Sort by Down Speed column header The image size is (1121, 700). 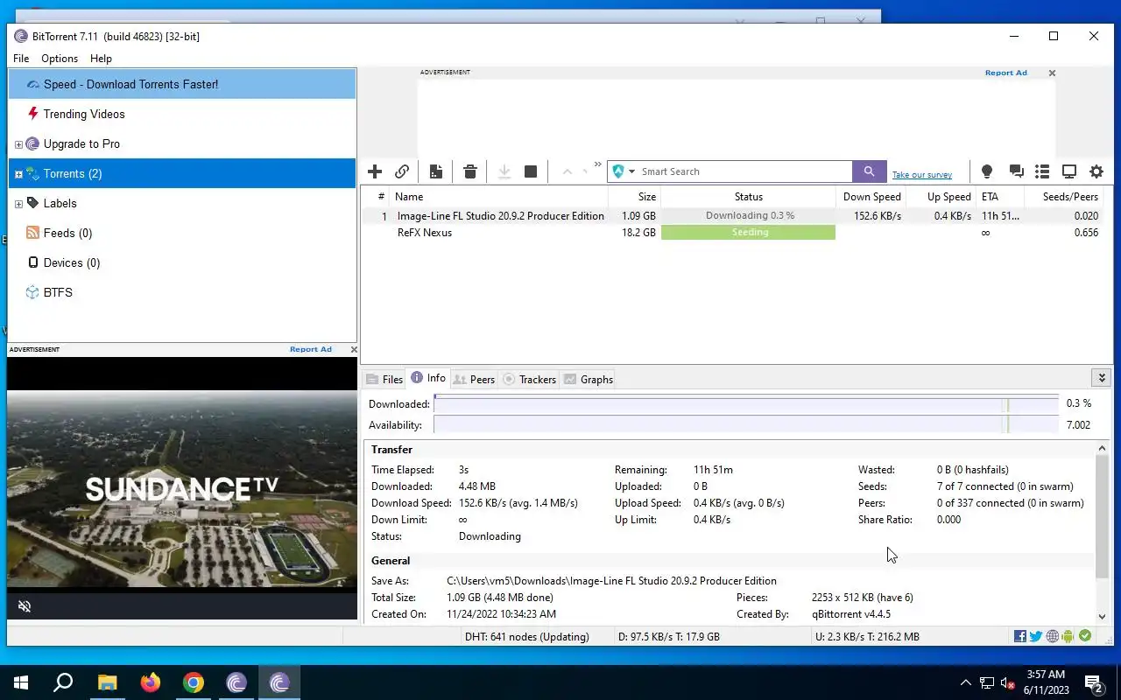pos(871,197)
